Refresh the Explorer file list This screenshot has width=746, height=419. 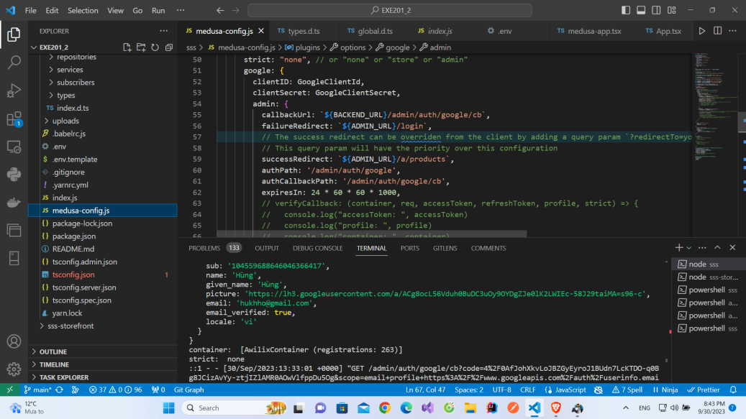pyautogui.click(x=155, y=45)
